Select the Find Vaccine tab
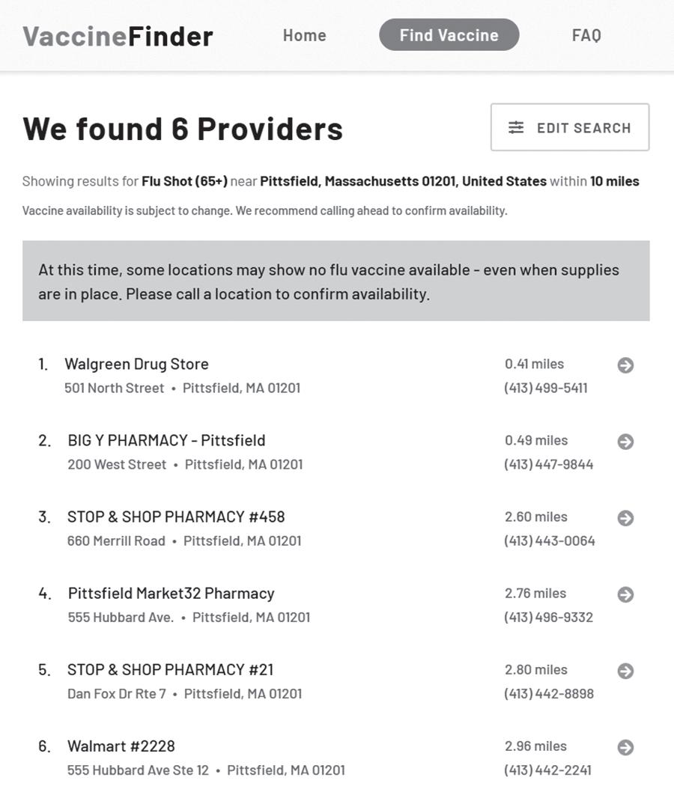 pyautogui.click(x=449, y=35)
